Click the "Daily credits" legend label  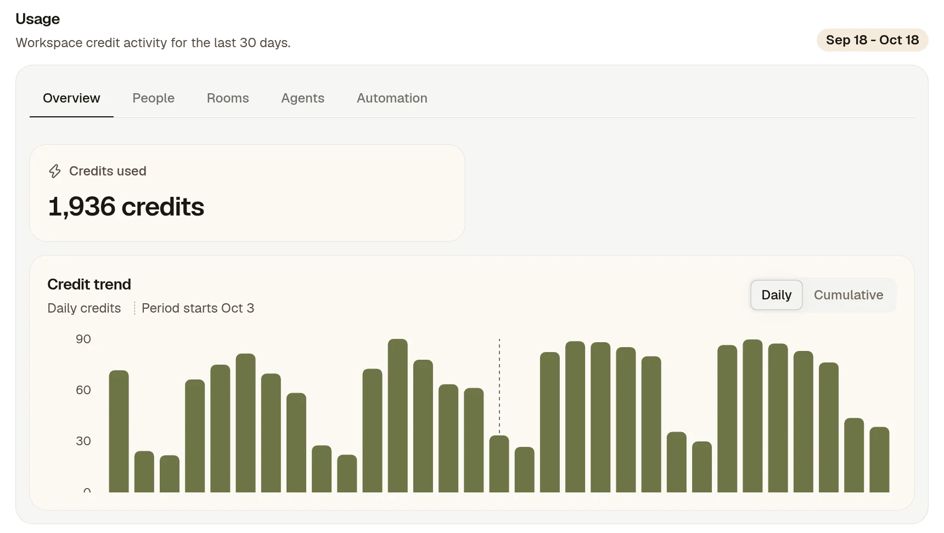pos(84,308)
